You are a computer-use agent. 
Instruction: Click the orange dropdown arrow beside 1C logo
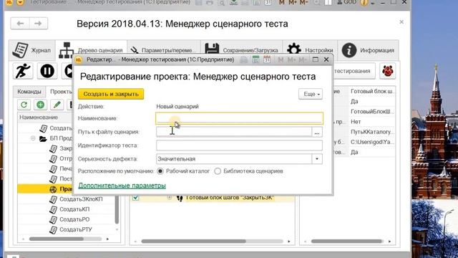click(x=20, y=3)
